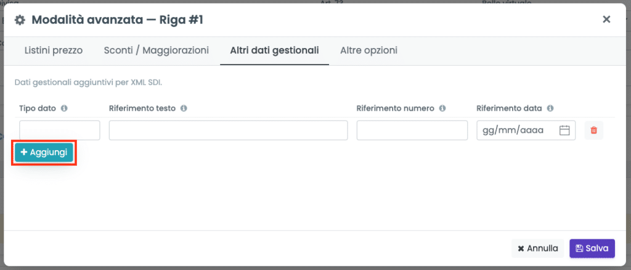Switch to the Listini prezzo tab
Viewport: 631px width, 270px height.
[54, 50]
